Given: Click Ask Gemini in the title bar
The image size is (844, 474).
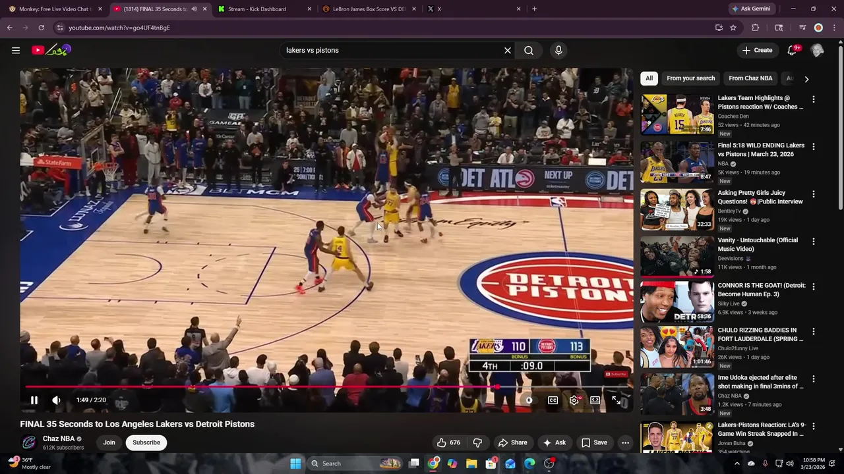Looking at the screenshot, I should click(751, 9).
